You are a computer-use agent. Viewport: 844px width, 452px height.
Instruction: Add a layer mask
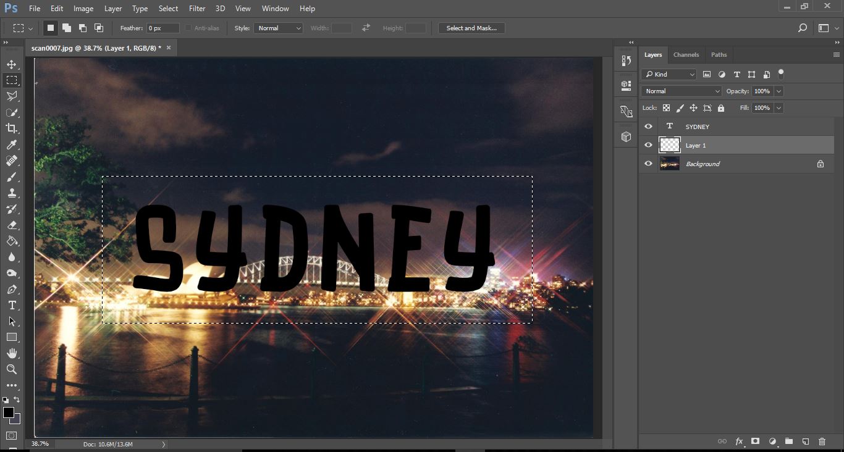coord(755,442)
